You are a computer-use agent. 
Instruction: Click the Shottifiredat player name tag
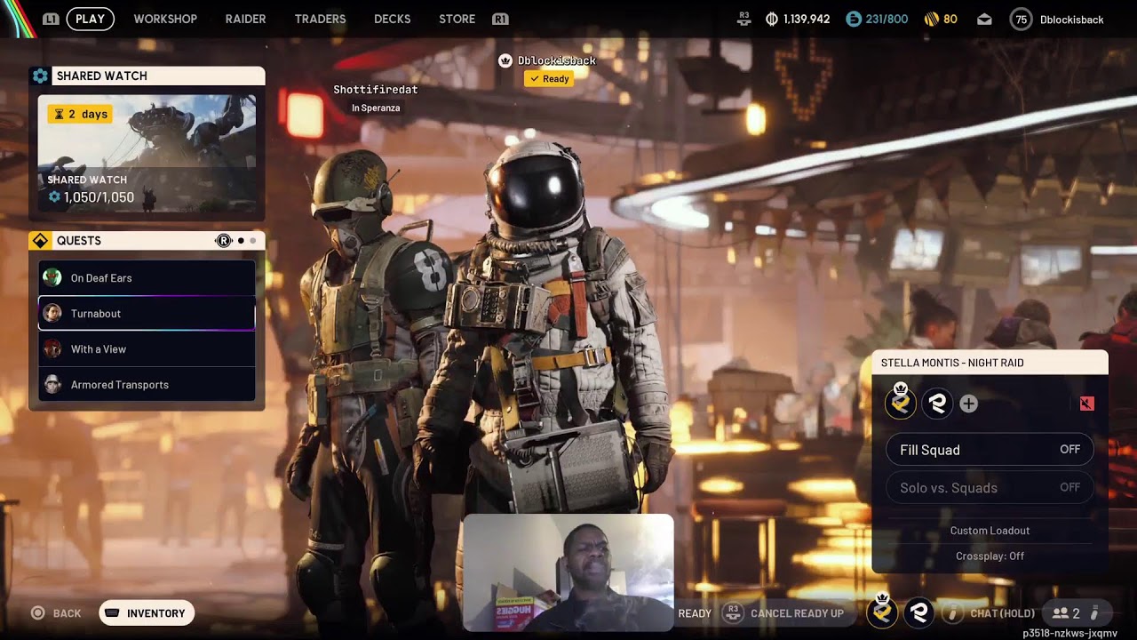375,90
